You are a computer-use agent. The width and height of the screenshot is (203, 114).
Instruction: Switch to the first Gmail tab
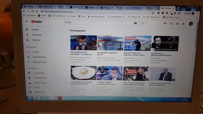pyautogui.click(x=137, y=8)
